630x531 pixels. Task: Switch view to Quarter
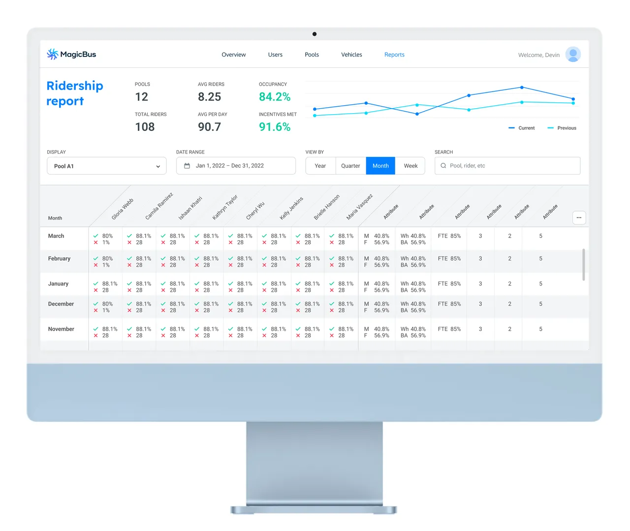[350, 166]
